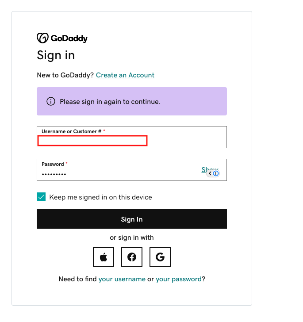Image resolution: width=303 pixels, height=322 pixels.
Task: Sign in with Facebook icon
Action: [132, 257]
